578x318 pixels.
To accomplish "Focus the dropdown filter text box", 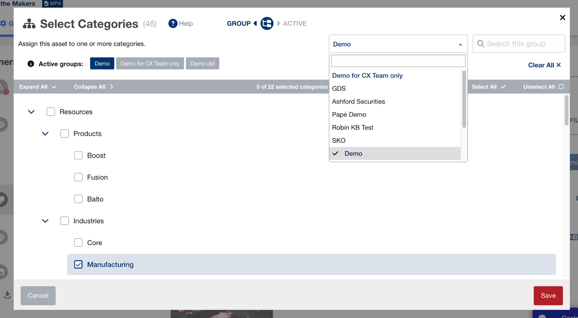I will tap(398, 61).
